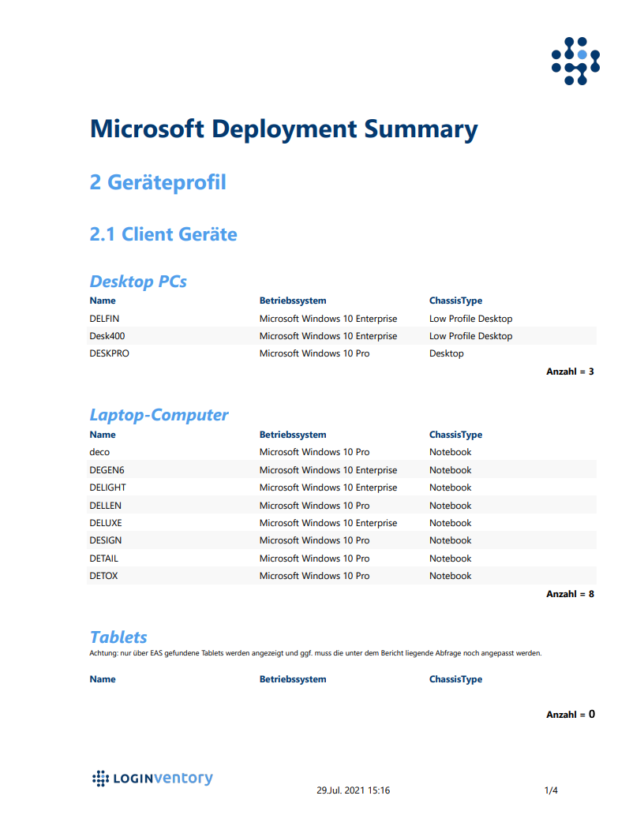
Task: Click the Windows 10 Pro cell for DETOX
Action: [315, 576]
